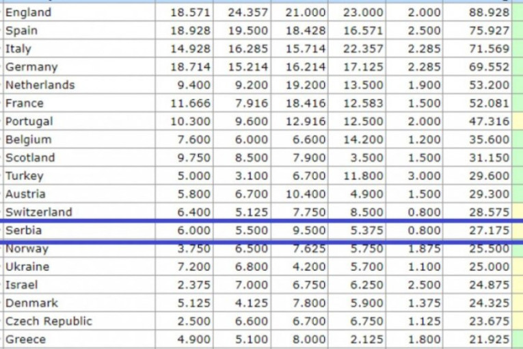
Task: Click Switzerland's total 28.575
Action: pos(489,212)
